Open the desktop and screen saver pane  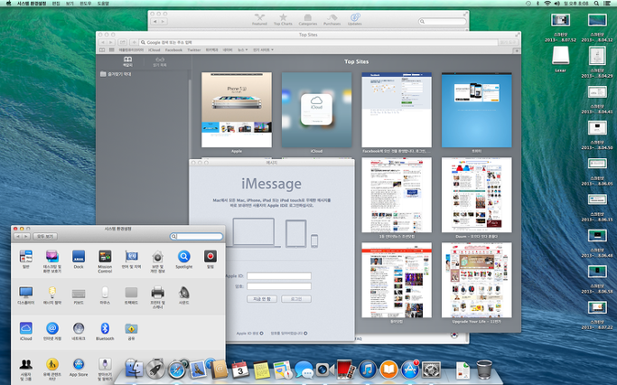click(51, 261)
